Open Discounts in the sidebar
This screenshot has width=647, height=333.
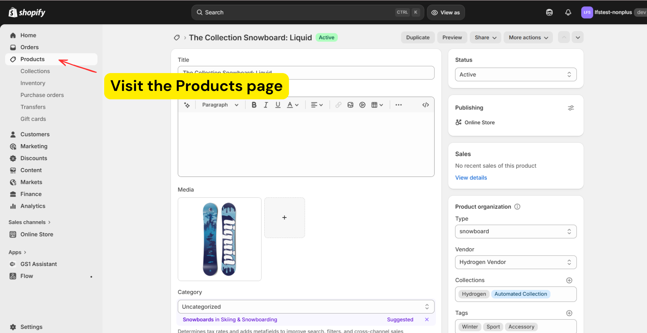(51, 158)
